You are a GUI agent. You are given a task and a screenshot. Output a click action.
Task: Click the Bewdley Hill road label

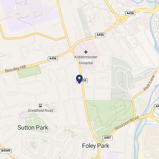tap(16, 69)
